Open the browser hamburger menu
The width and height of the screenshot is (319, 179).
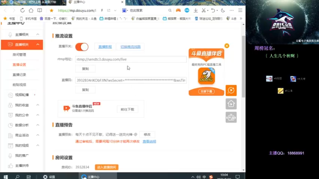240,10
